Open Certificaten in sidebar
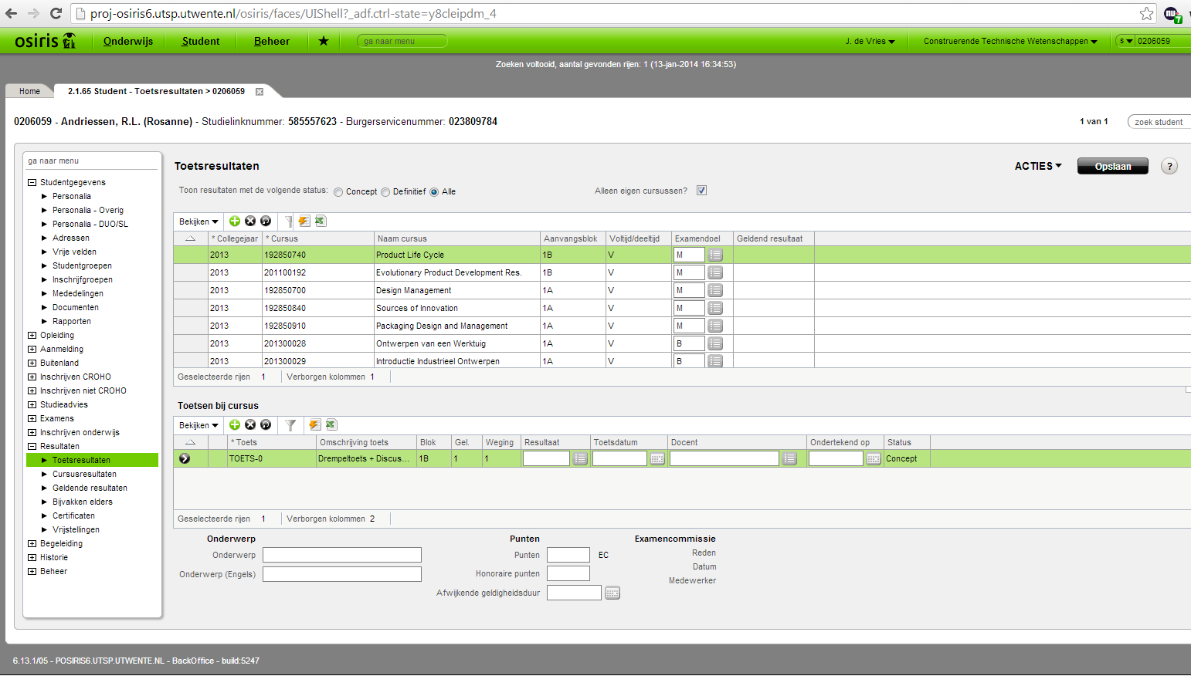 (73, 515)
